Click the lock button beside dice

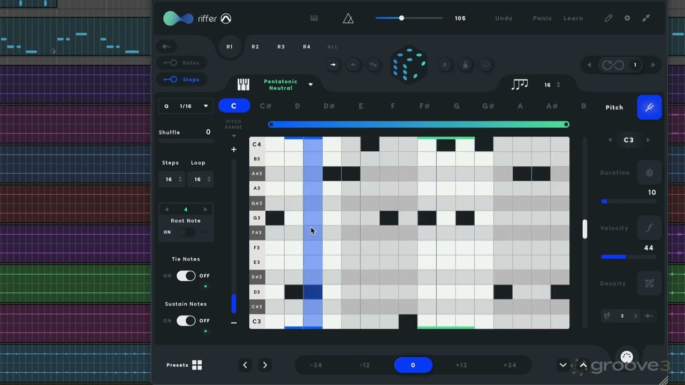465,65
